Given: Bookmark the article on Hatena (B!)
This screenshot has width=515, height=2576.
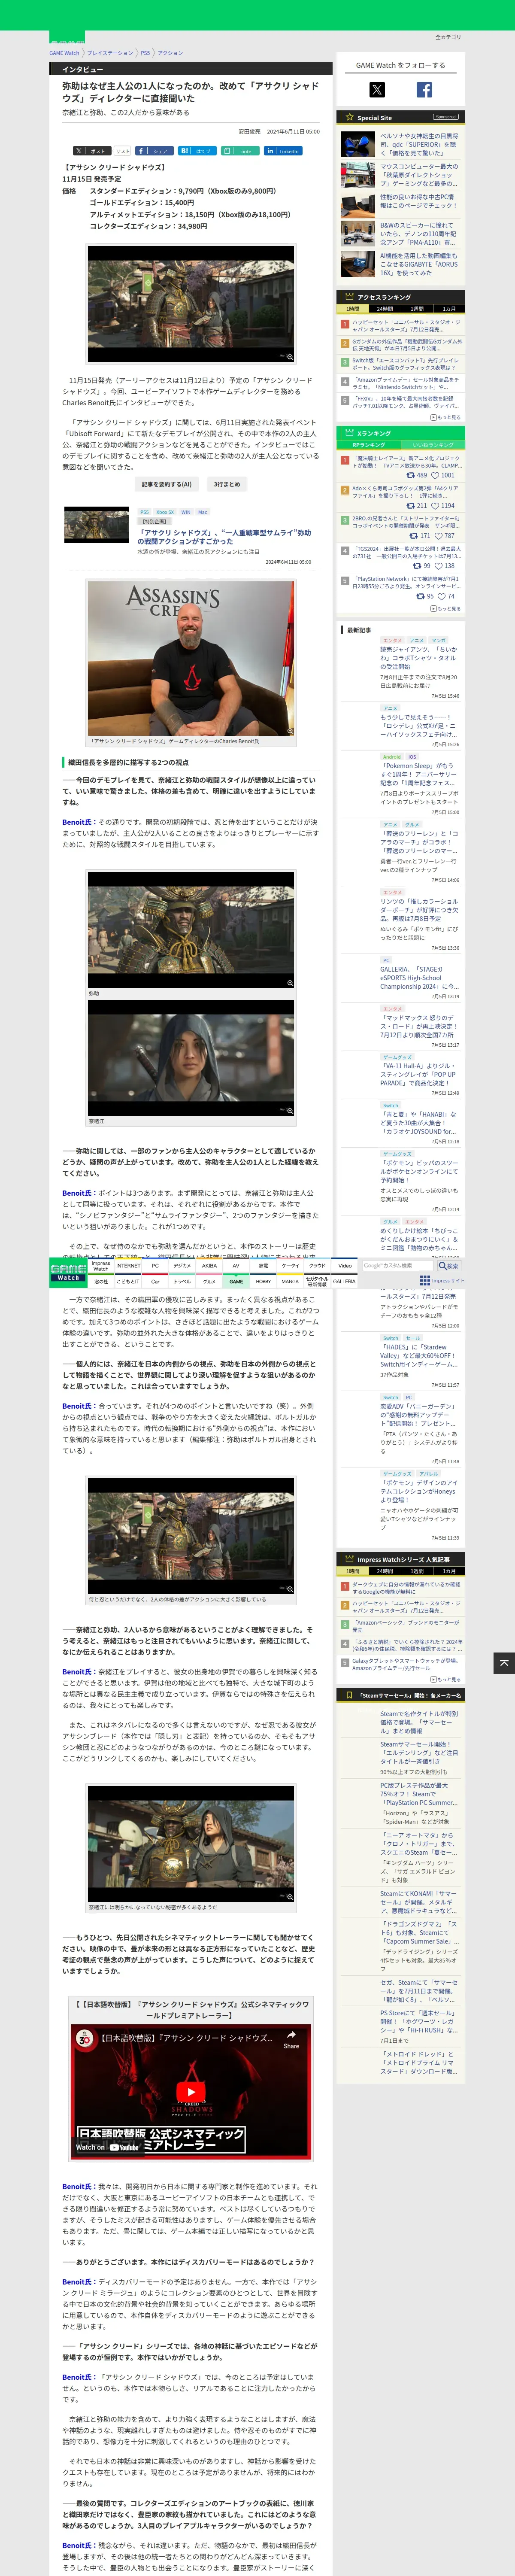Looking at the screenshot, I should pyautogui.click(x=197, y=151).
